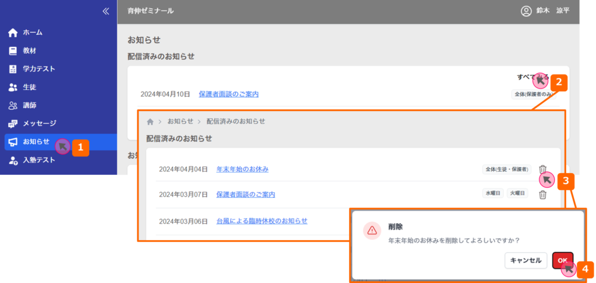This screenshot has width=596, height=283.
Task: Click the home icon in the breadcrumb
Action: click(150, 121)
